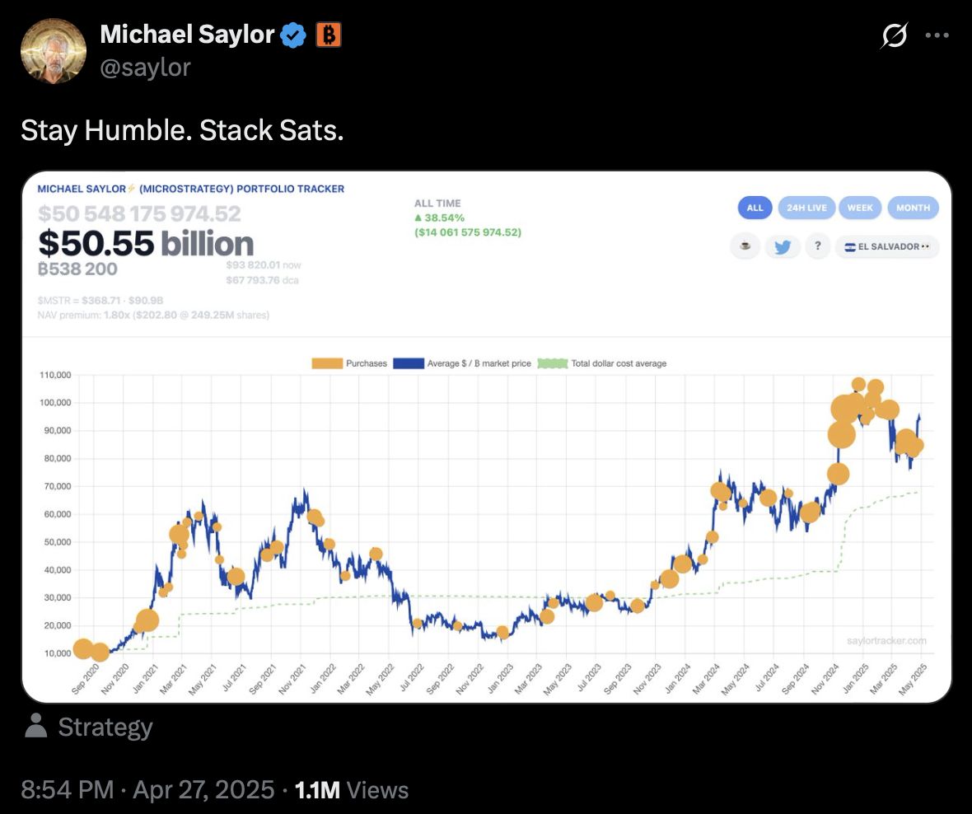Open the @saylor handle link
The image size is (972, 814).
[x=145, y=66]
